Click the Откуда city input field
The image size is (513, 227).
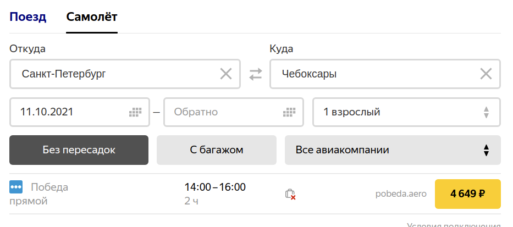115,74
